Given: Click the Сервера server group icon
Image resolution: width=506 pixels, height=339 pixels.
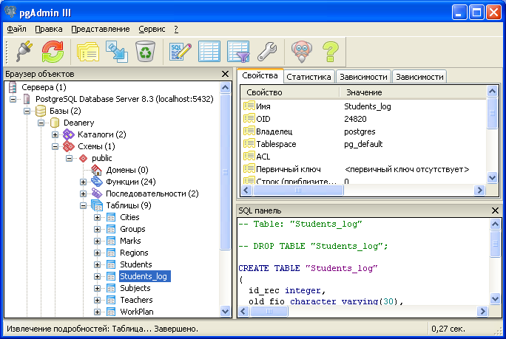Looking at the screenshot, I should tap(13, 87).
